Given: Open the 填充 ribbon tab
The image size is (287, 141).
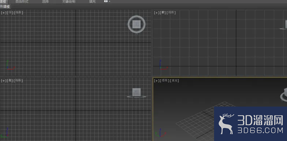Looking at the screenshot, I should point(92,2).
